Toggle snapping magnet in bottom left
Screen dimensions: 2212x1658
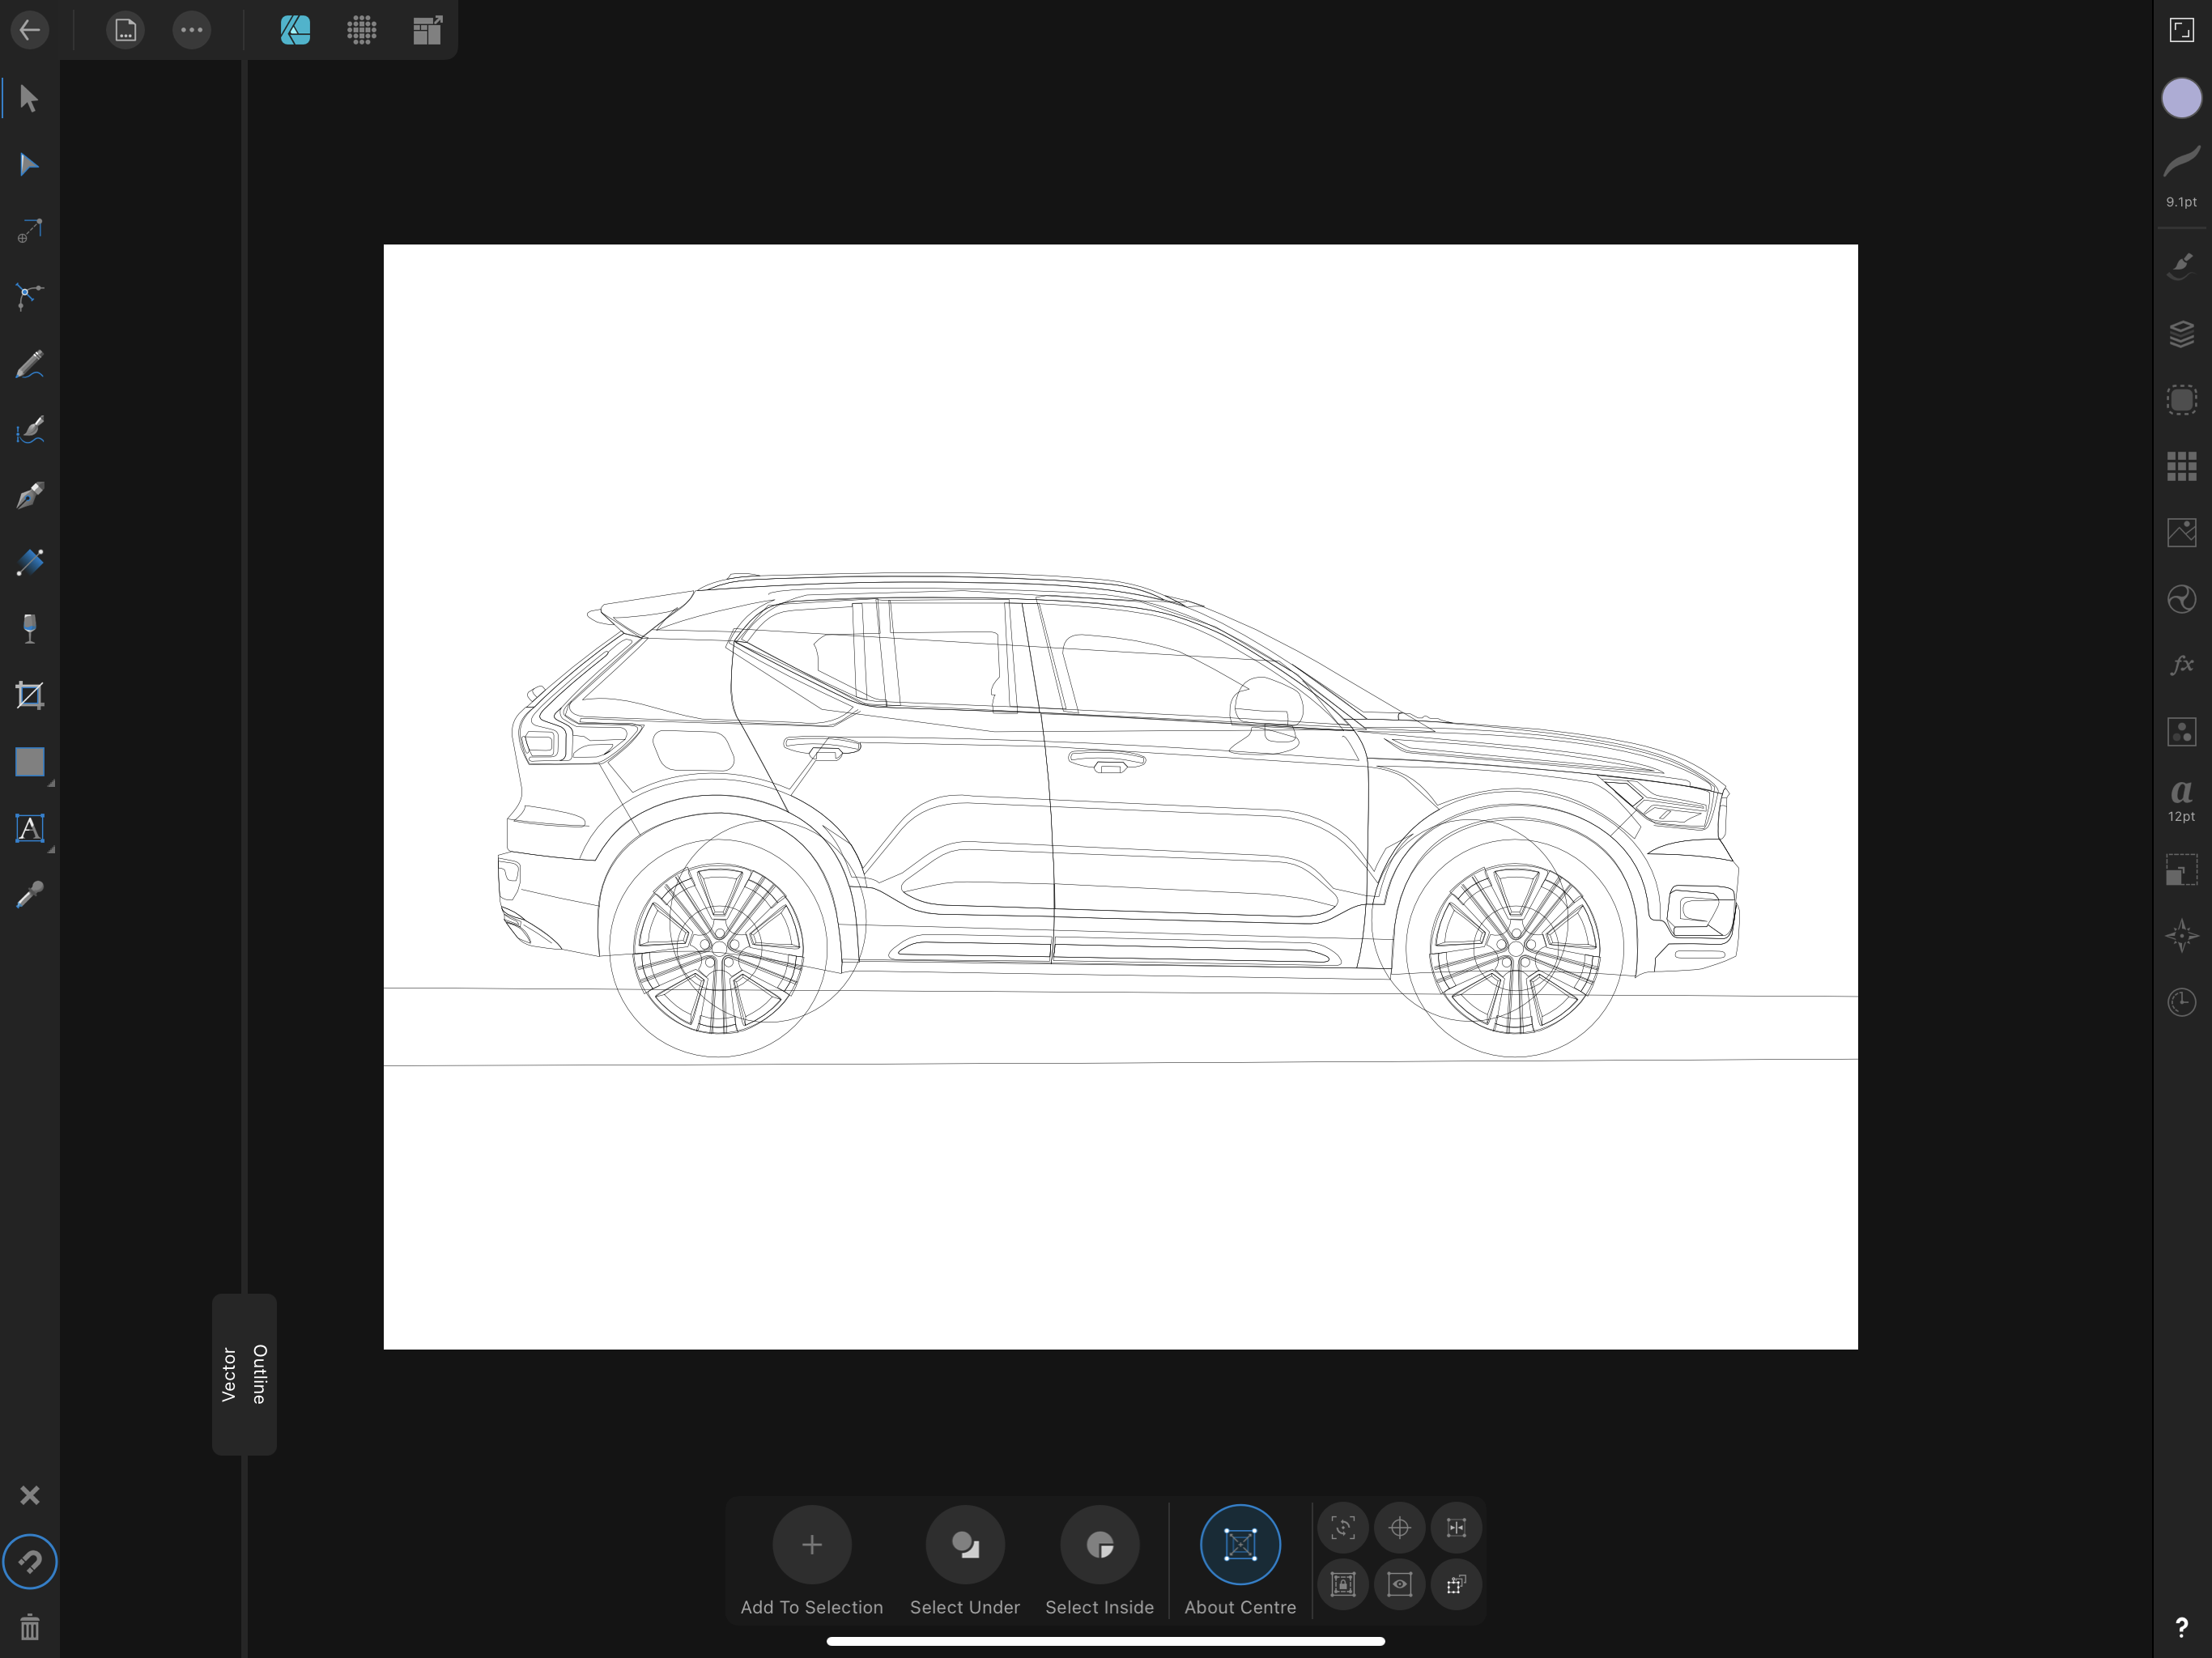pos(29,1561)
